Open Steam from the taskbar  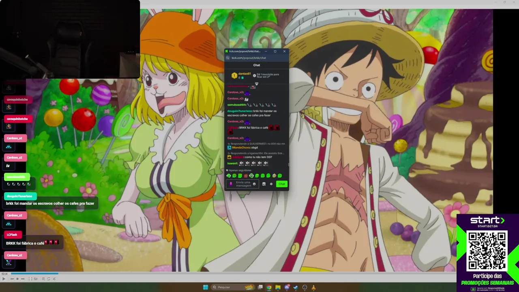coord(296,287)
